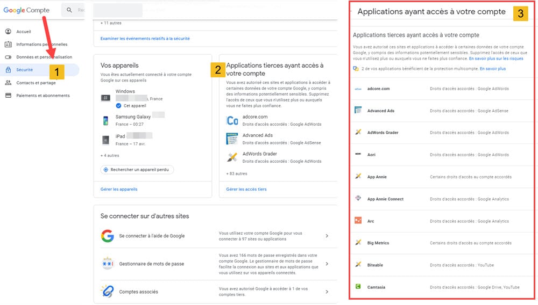Click the Biteable app icon

(x=358, y=264)
